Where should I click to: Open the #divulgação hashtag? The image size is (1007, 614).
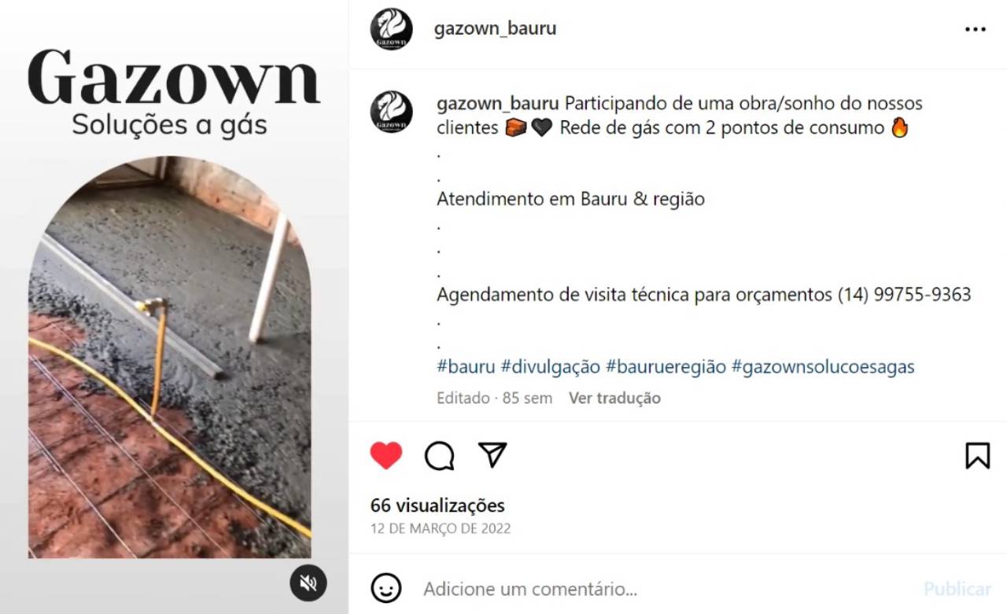click(551, 366)
